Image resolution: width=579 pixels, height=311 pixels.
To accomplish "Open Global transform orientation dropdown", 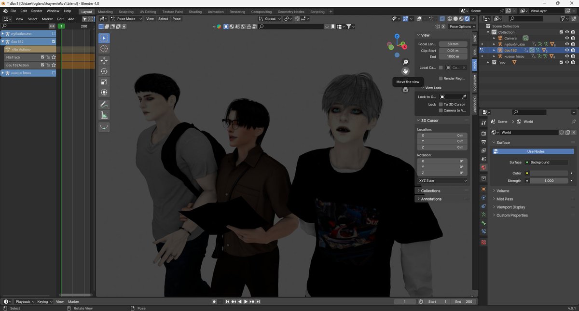I will [269, 19].
